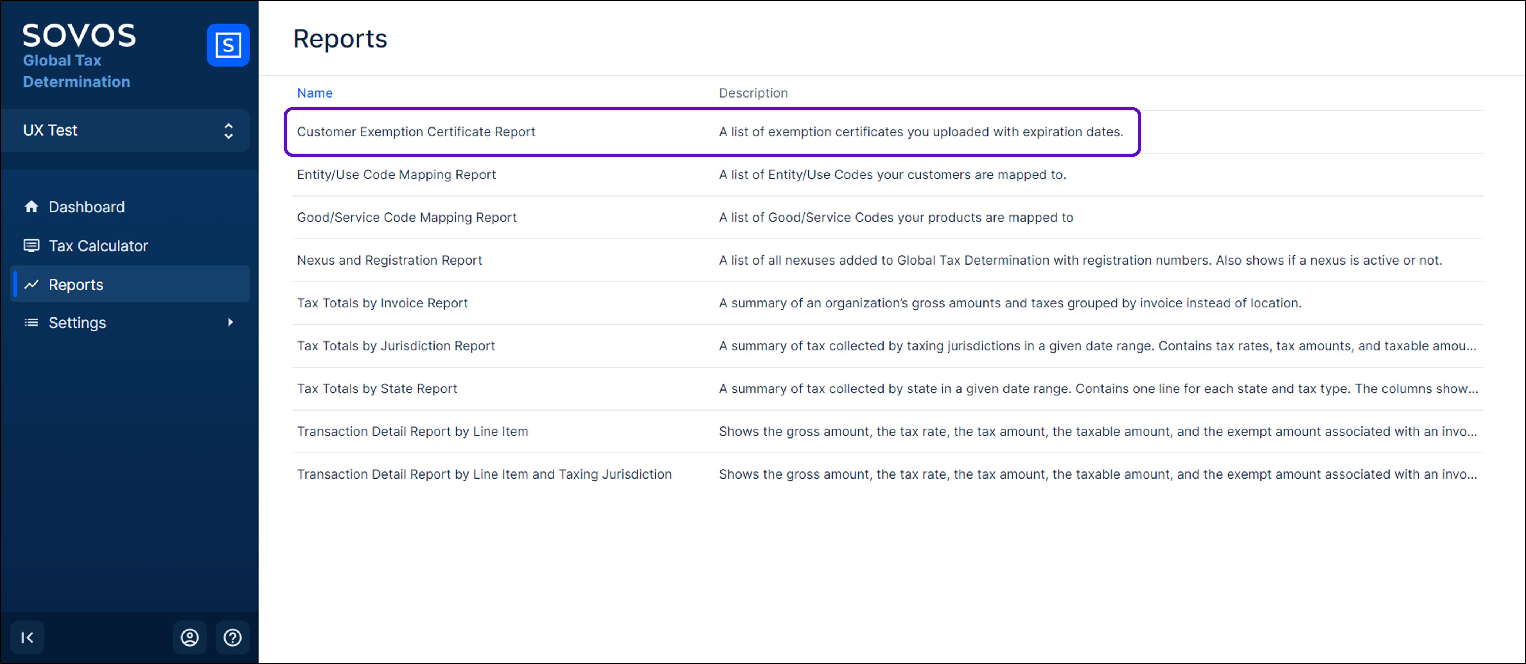Click the Reports chart line icon
1526x664 pixels.
point(31,285)
